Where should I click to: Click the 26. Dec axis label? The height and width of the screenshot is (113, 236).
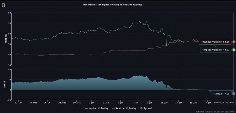coord(48,103)
